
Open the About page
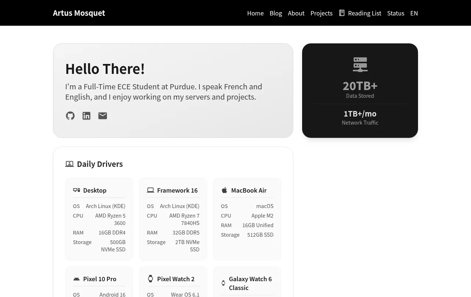tap(296, 13)
